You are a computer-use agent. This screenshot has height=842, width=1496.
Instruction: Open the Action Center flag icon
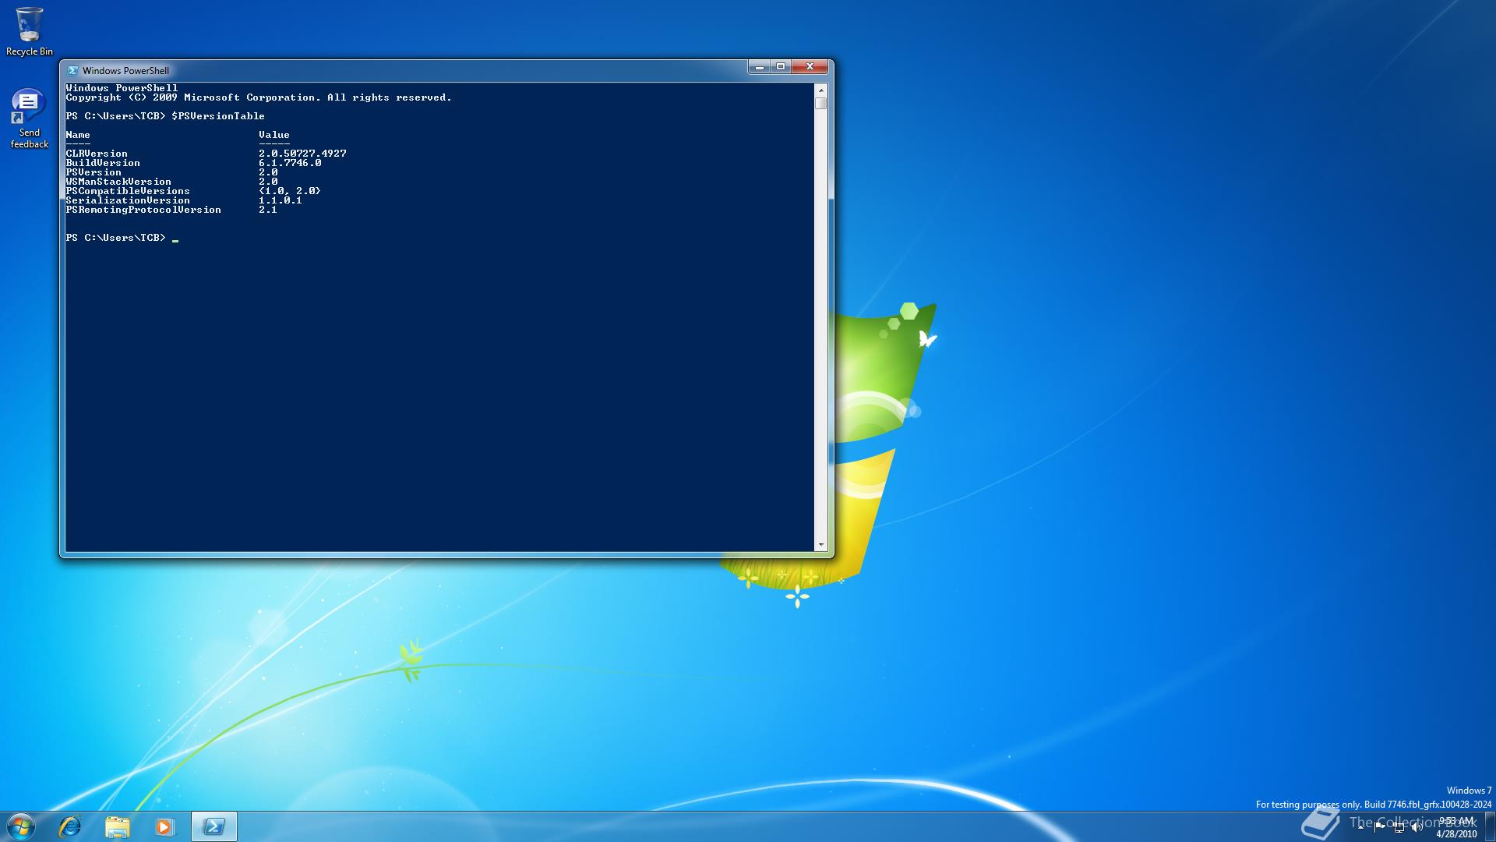[1380, 827]
